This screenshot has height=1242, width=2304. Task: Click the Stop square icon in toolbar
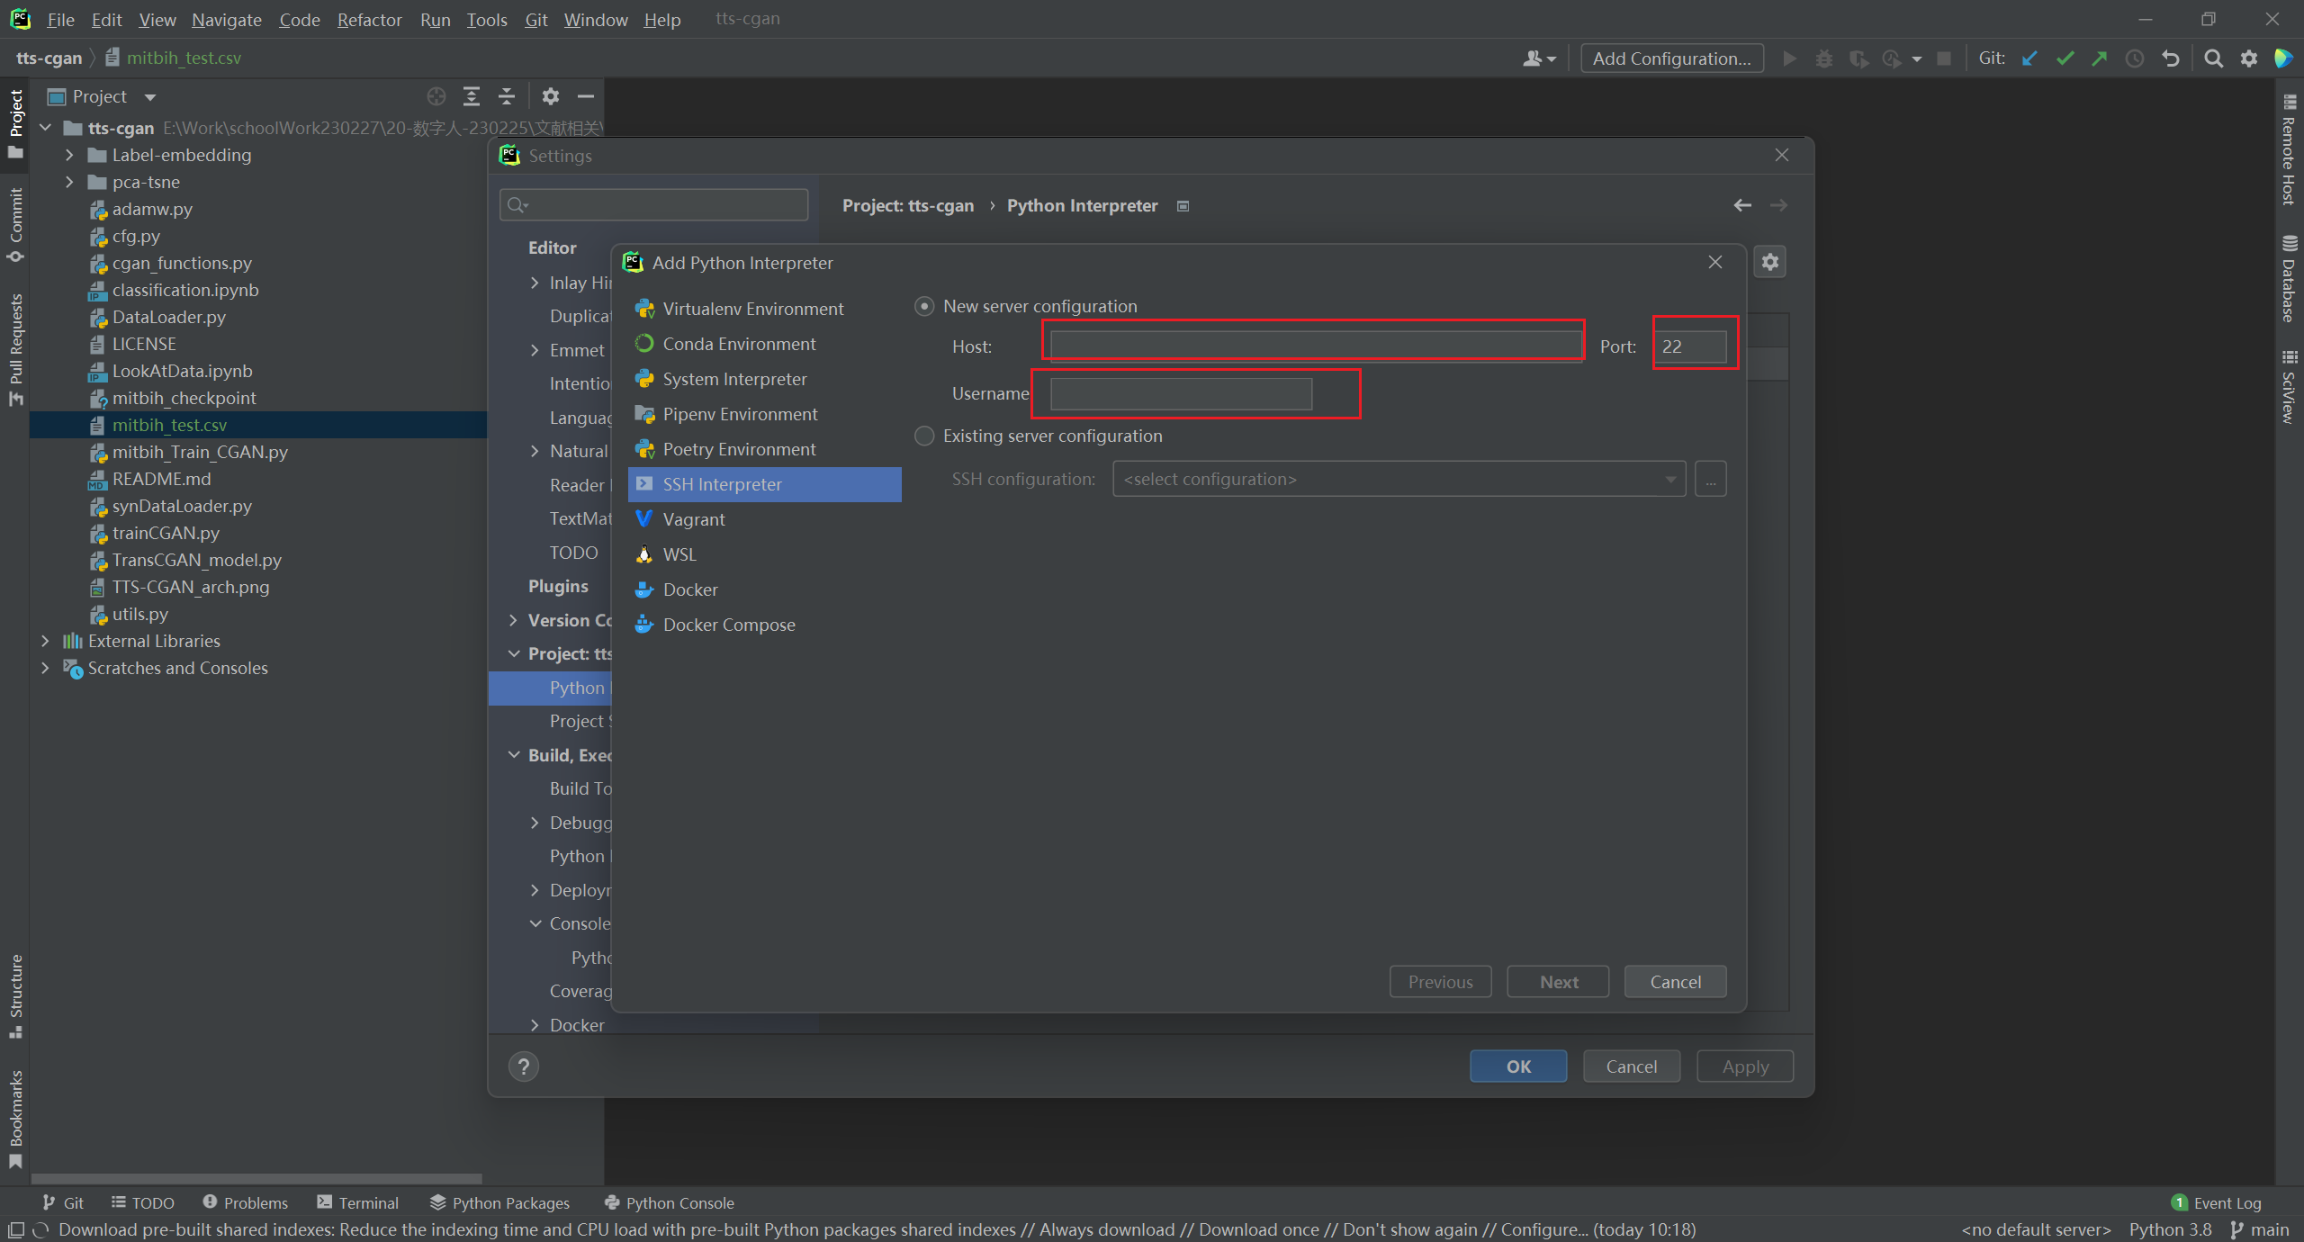pyautogui.click(x=1944, y=58)
